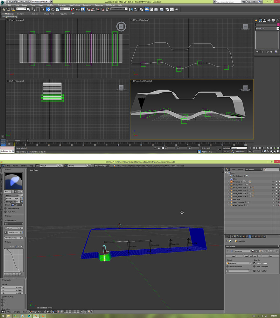Viewport: 280px width, 318px height.
Task: Open the Hierarchy tab icon in the command panel
Action: pos(265,20)
